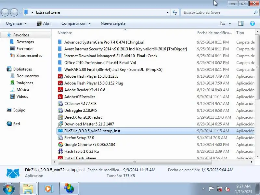Select Equipo in navigation pane
Screen dimensions: 260x195
pos(19,110)
